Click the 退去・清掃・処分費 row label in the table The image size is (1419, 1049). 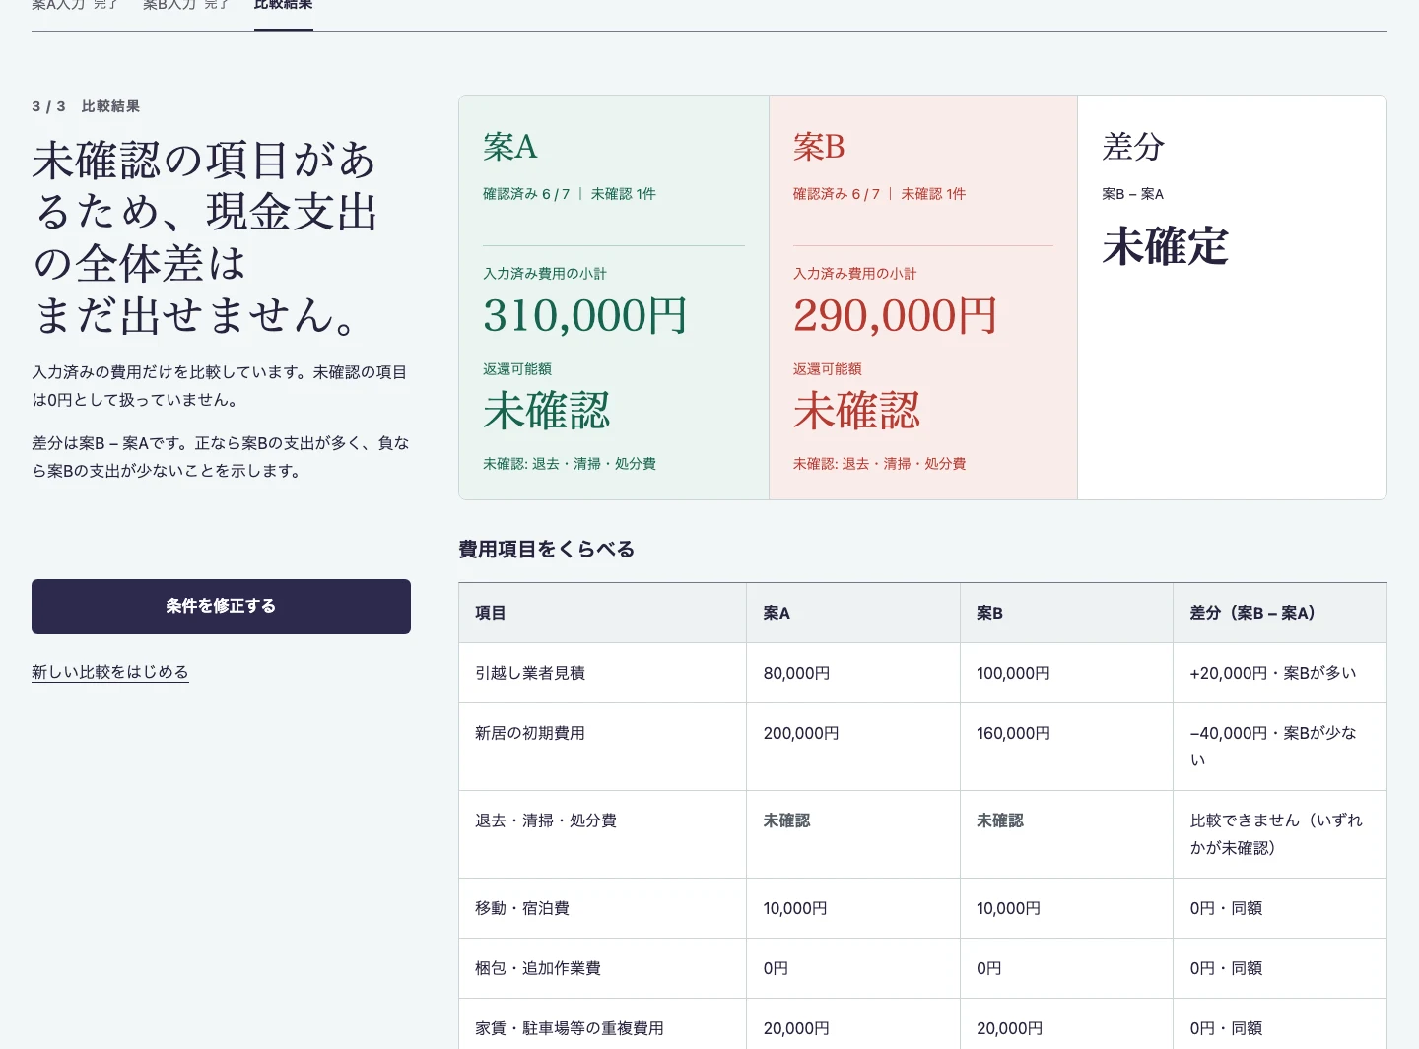tap(546, 820)
